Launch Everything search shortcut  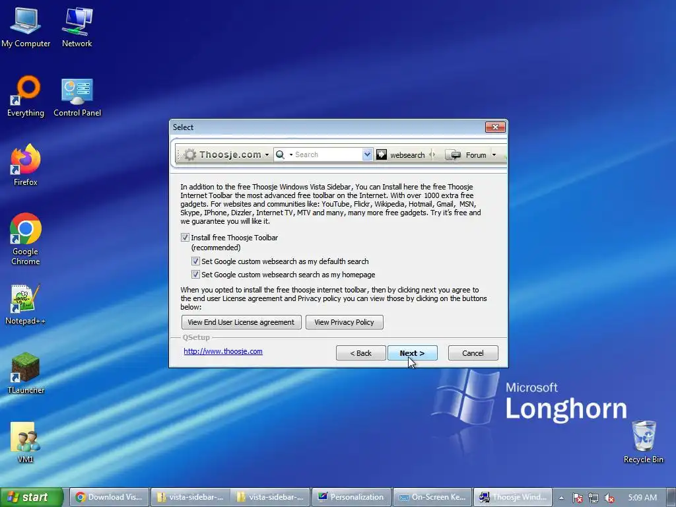(26, 96)
